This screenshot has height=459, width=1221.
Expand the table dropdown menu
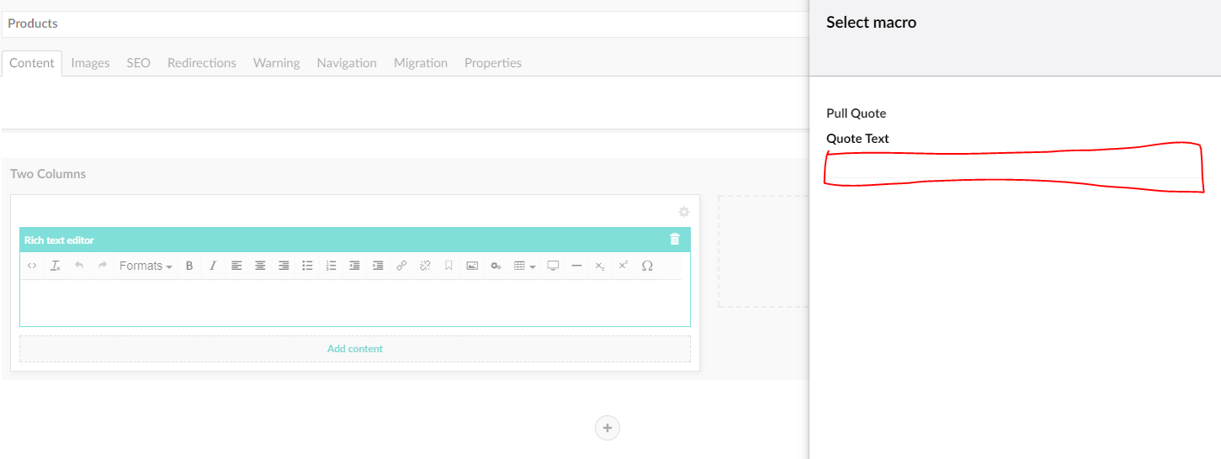click(524, 266)
